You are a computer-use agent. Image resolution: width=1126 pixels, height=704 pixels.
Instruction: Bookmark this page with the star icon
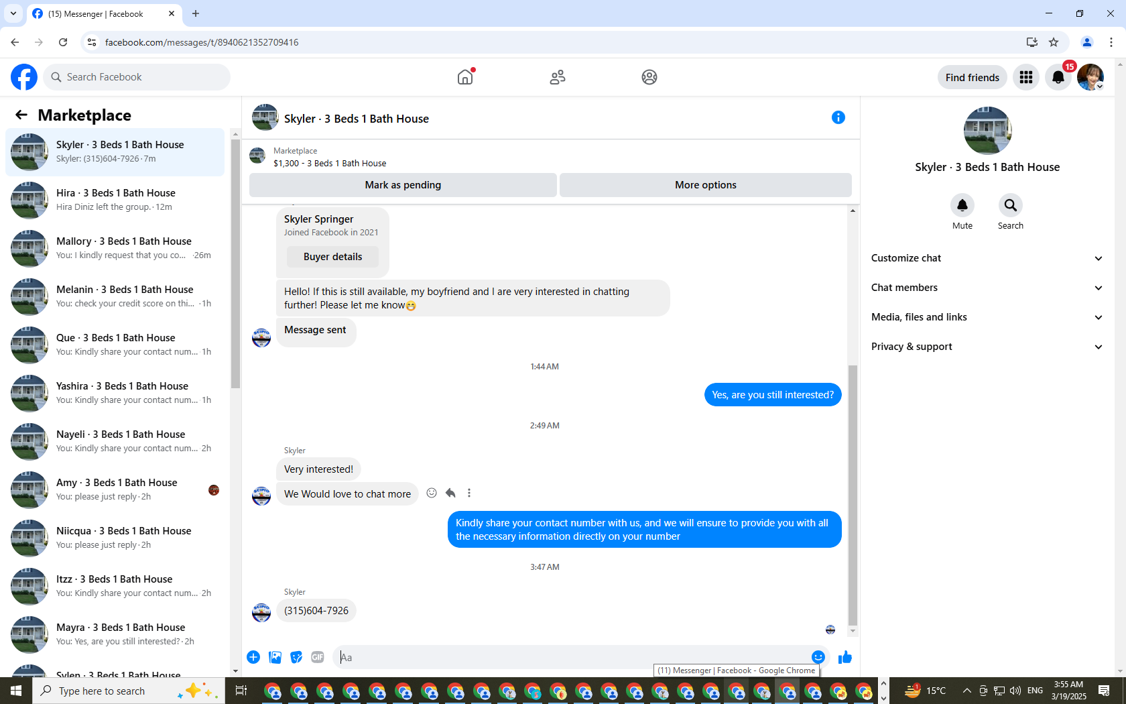click(1054, 42)
